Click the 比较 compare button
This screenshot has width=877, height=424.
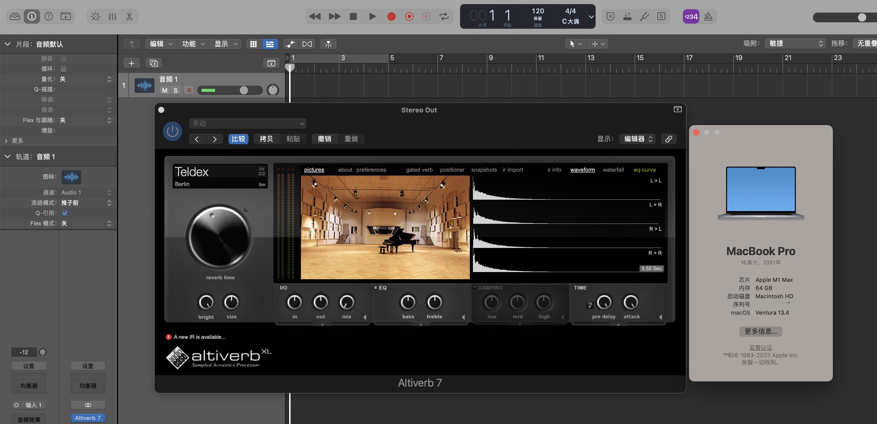238,139
